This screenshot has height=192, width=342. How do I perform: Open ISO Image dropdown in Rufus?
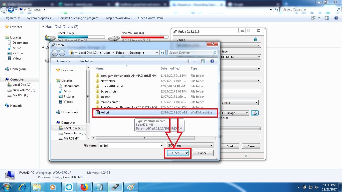coord(235,113)
